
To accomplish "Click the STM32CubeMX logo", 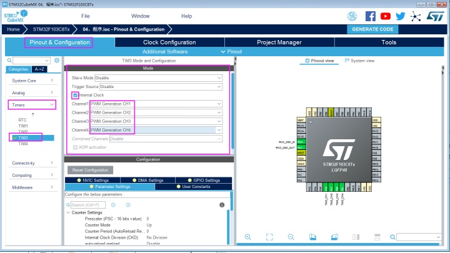I will click(x=16, y=16).
